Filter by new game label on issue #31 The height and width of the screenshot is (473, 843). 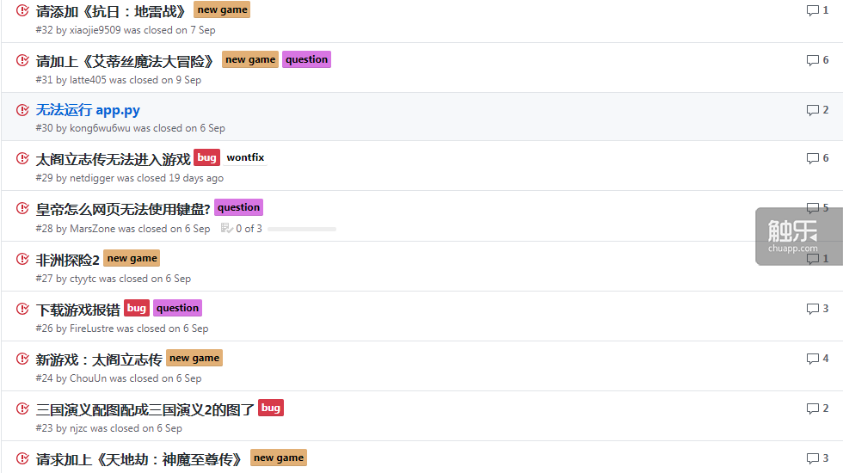click(250, 59)
